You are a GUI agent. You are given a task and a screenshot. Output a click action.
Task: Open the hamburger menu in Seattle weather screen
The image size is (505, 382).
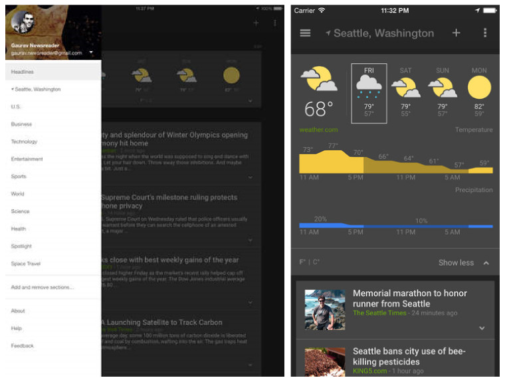[305, 33]
